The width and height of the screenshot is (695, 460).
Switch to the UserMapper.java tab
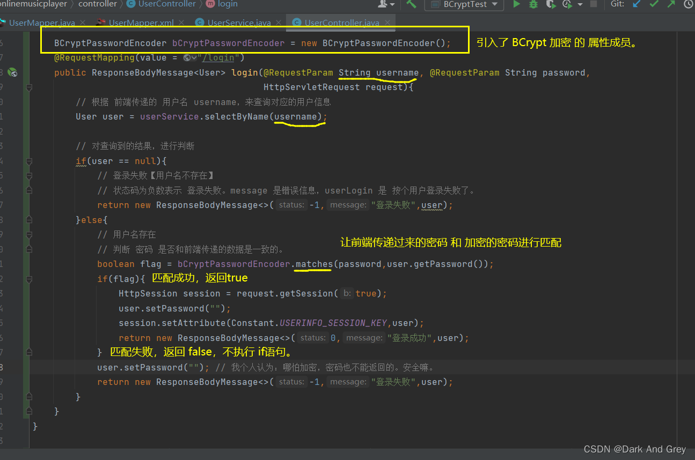[42, 23]
